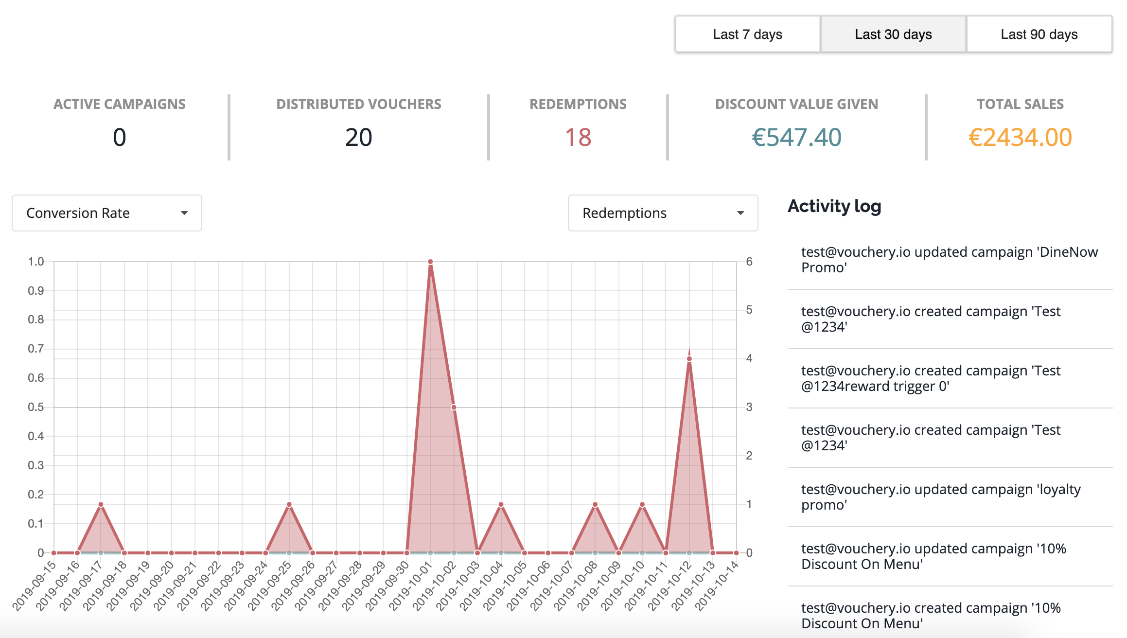Click the 2019-10-02 chart data point
This screenshot has height=638, width=1127.
(x=454, y=407)
